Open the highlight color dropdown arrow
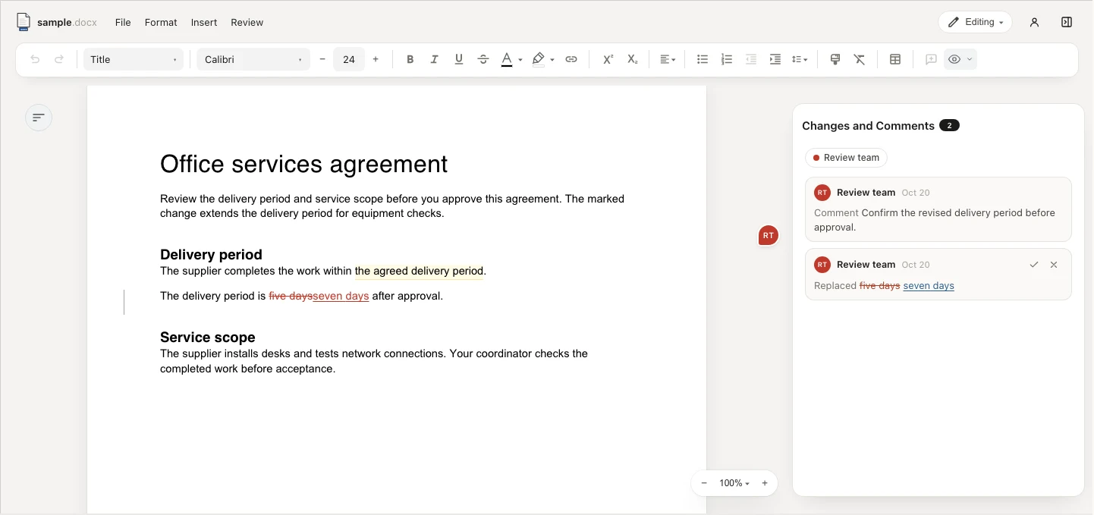The width and height of the screenshot is (1094, 515). click(552, 60)
